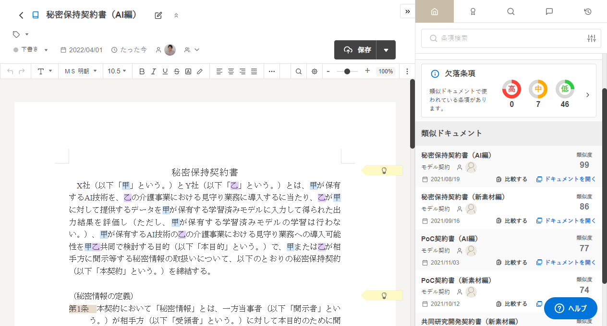Click the edit title pencil icon
The image size is (607, 326).
(x=158, y=15)
